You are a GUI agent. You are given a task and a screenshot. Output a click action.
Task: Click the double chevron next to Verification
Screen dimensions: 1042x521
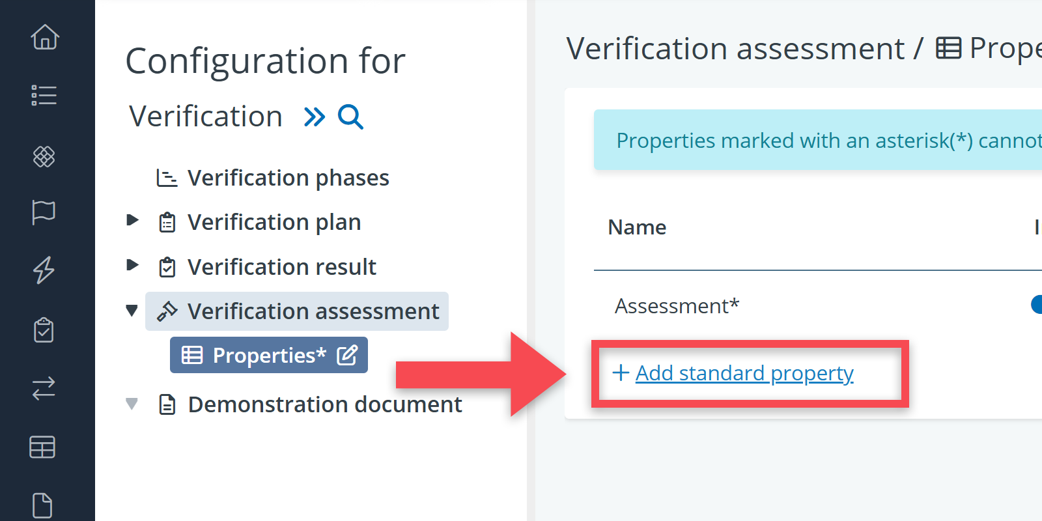(x=315, y=117)
